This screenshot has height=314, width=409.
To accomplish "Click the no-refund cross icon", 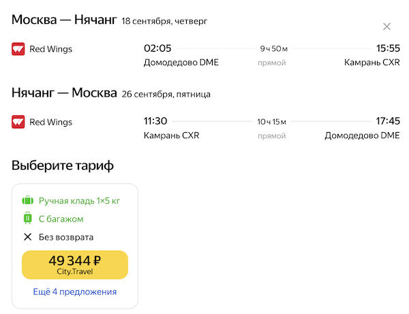I will (28, 237).
